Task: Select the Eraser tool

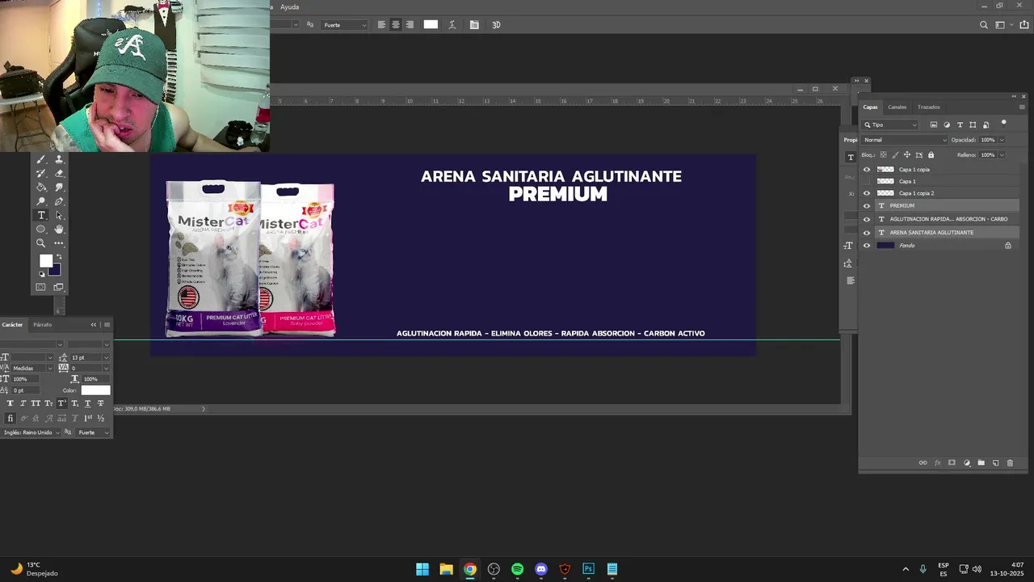Action: click(59, 173)
